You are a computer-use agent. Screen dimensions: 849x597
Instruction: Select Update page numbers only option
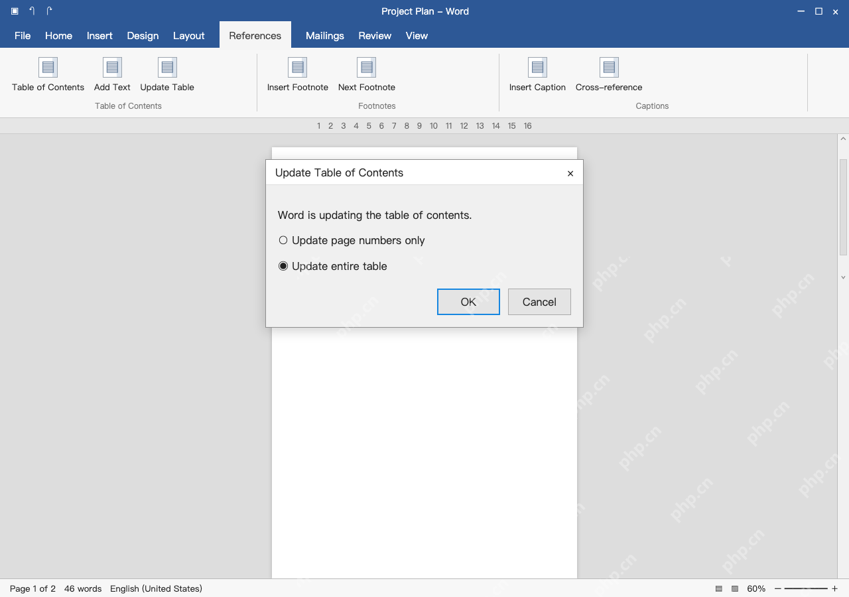(x=352, y=240)
